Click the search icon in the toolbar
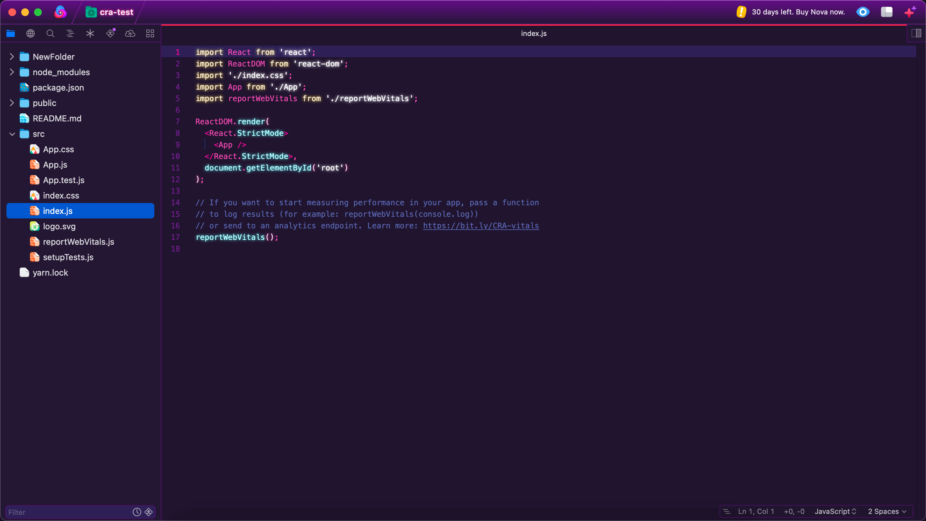Viewport: 926px width, 521px height. (50, 33)
